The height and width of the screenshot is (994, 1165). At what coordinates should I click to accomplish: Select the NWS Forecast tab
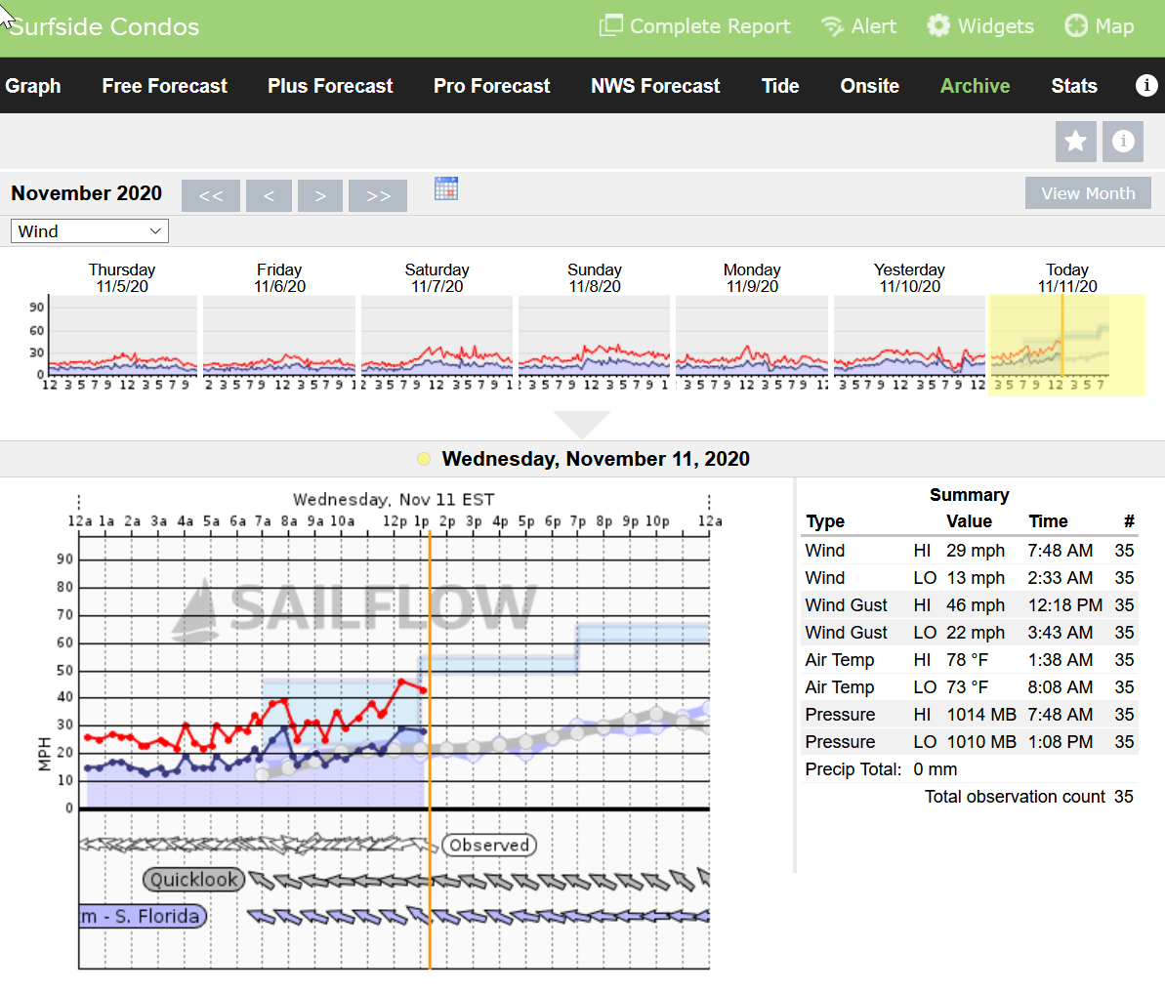pos(655,85)
